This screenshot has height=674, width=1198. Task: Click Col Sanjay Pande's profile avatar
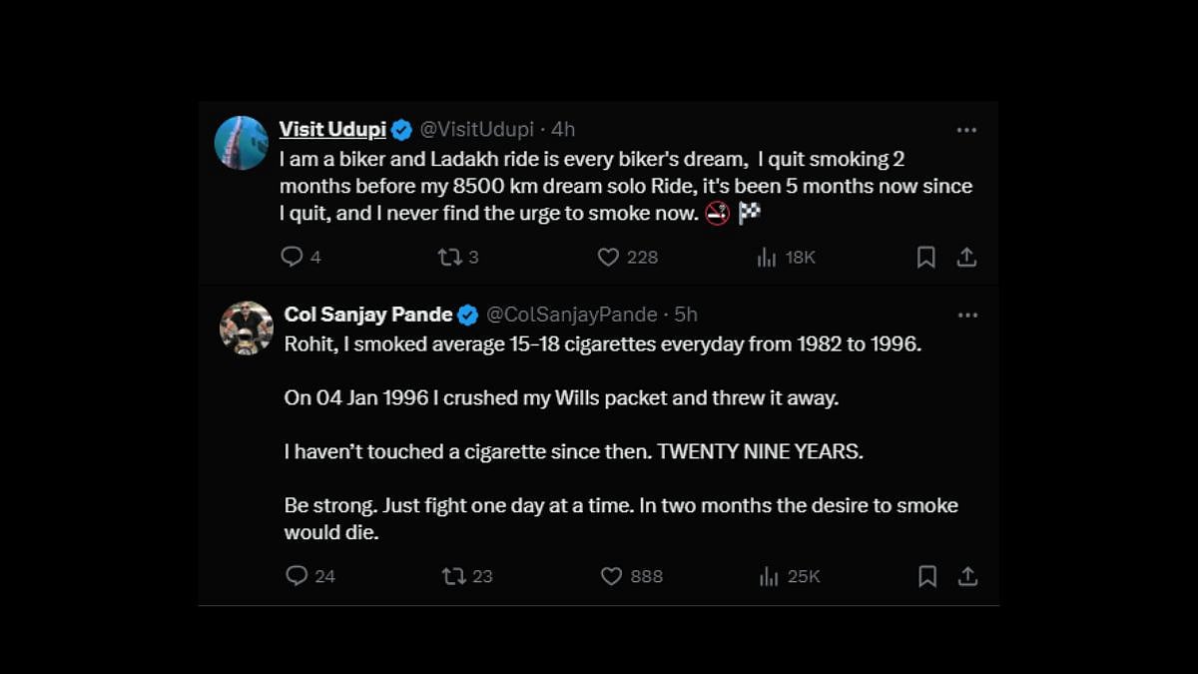point(247,328)
